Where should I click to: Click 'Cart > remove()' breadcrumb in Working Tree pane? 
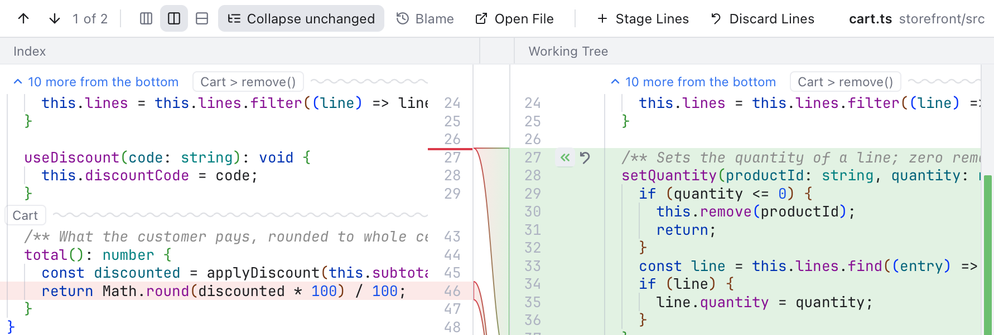pyautogui.click(x=846, y=82)
